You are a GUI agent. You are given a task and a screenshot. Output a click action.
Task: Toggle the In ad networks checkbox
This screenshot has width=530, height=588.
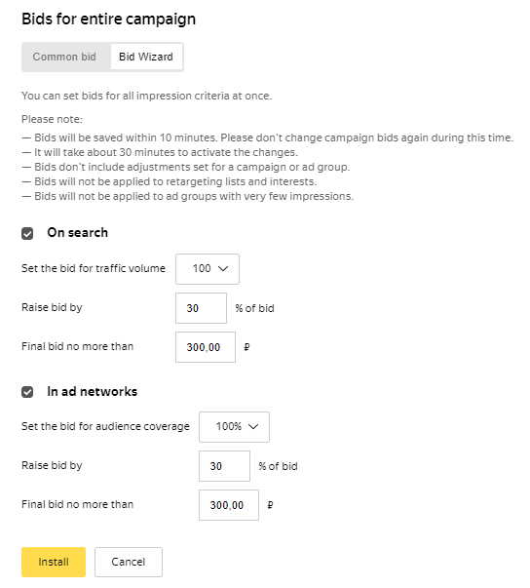click(x=27, y=392)
